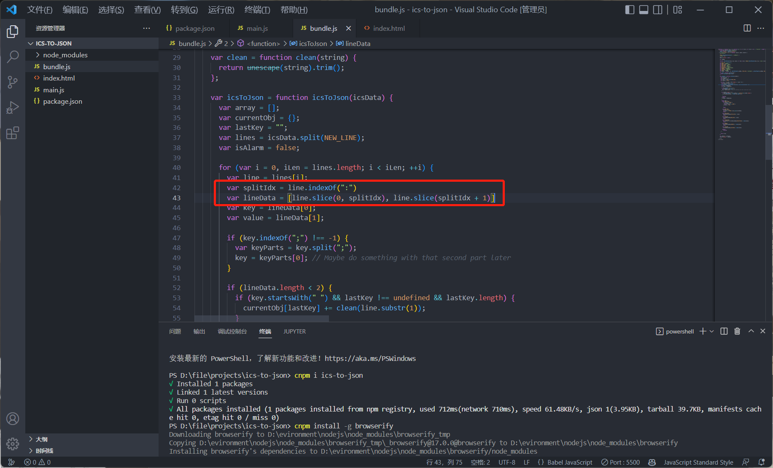Toggle the primary side bar layout button
773x468 pixels.
[630, 10]
